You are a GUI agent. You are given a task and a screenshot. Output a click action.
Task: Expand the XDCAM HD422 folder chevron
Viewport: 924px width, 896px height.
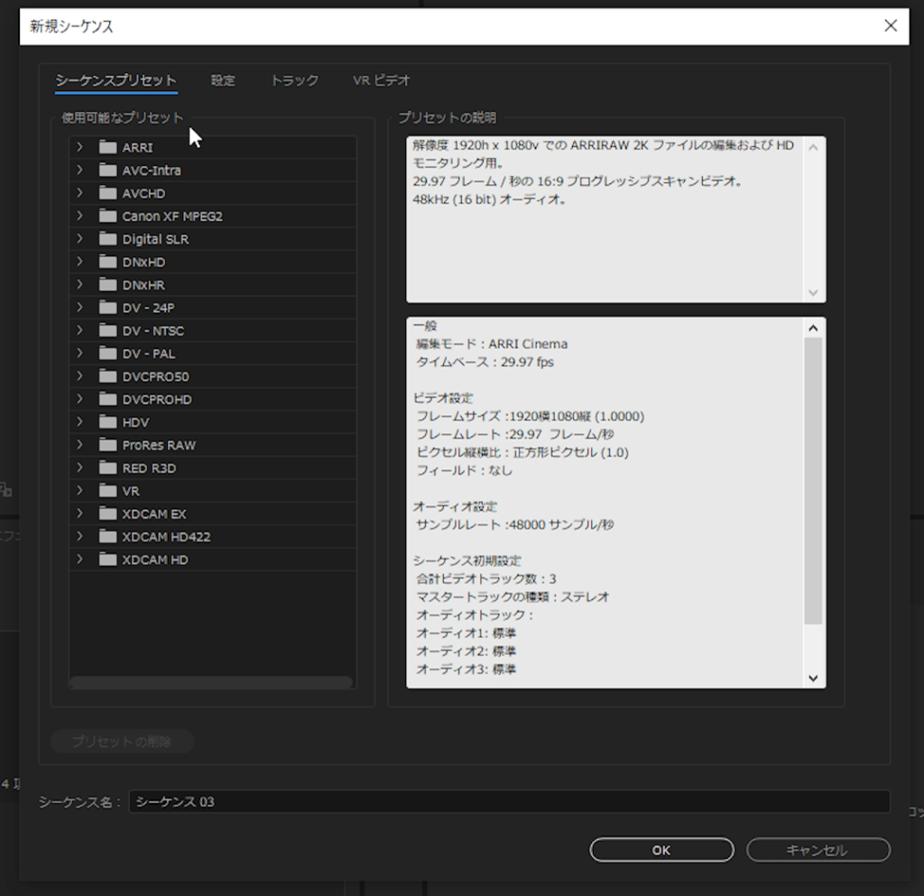[x=79, y=536]
